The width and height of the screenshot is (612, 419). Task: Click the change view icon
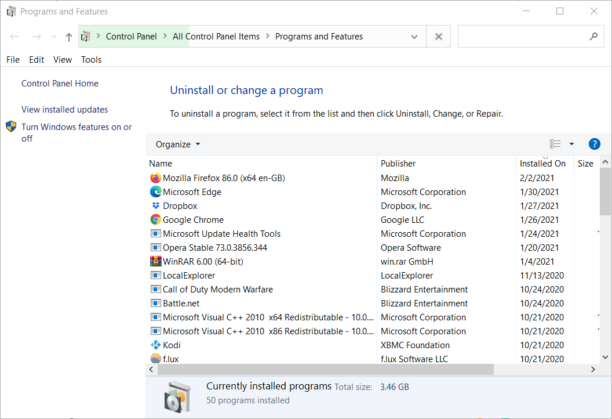(x=555, y=145)
